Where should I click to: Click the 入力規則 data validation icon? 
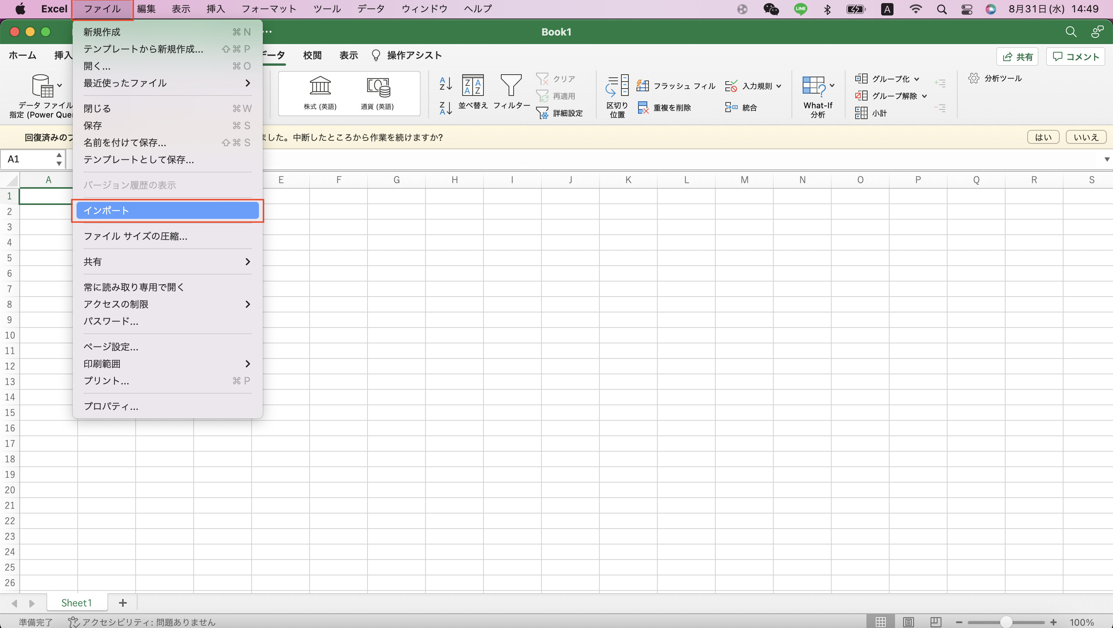point(731,85)
